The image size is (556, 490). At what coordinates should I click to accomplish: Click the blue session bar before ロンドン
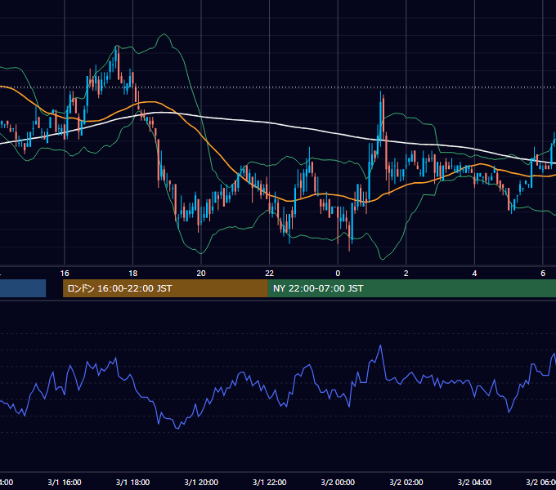23,288
